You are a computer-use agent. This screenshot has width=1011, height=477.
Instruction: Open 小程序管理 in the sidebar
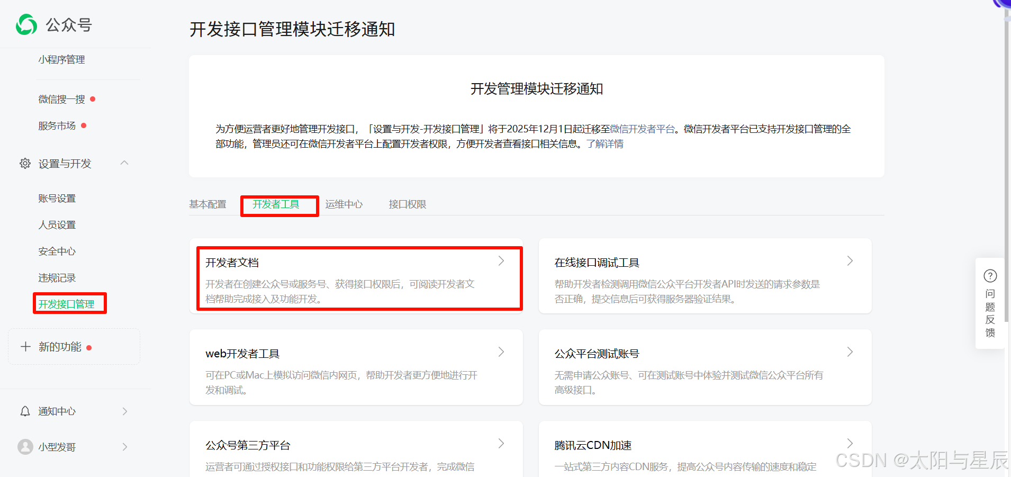pos(61,60)
